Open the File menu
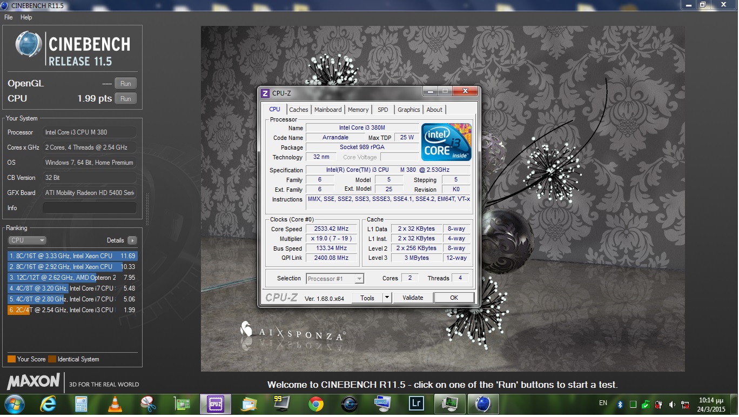Image resolution: width=739 pixels, height=417 pixels. pyautogui.click(x=9, y=17)
